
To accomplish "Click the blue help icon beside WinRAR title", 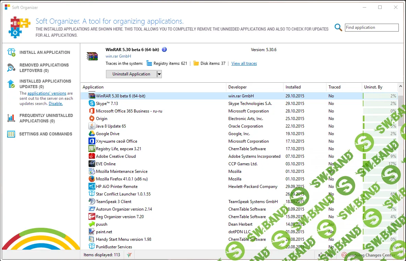I will coord(164,50).
